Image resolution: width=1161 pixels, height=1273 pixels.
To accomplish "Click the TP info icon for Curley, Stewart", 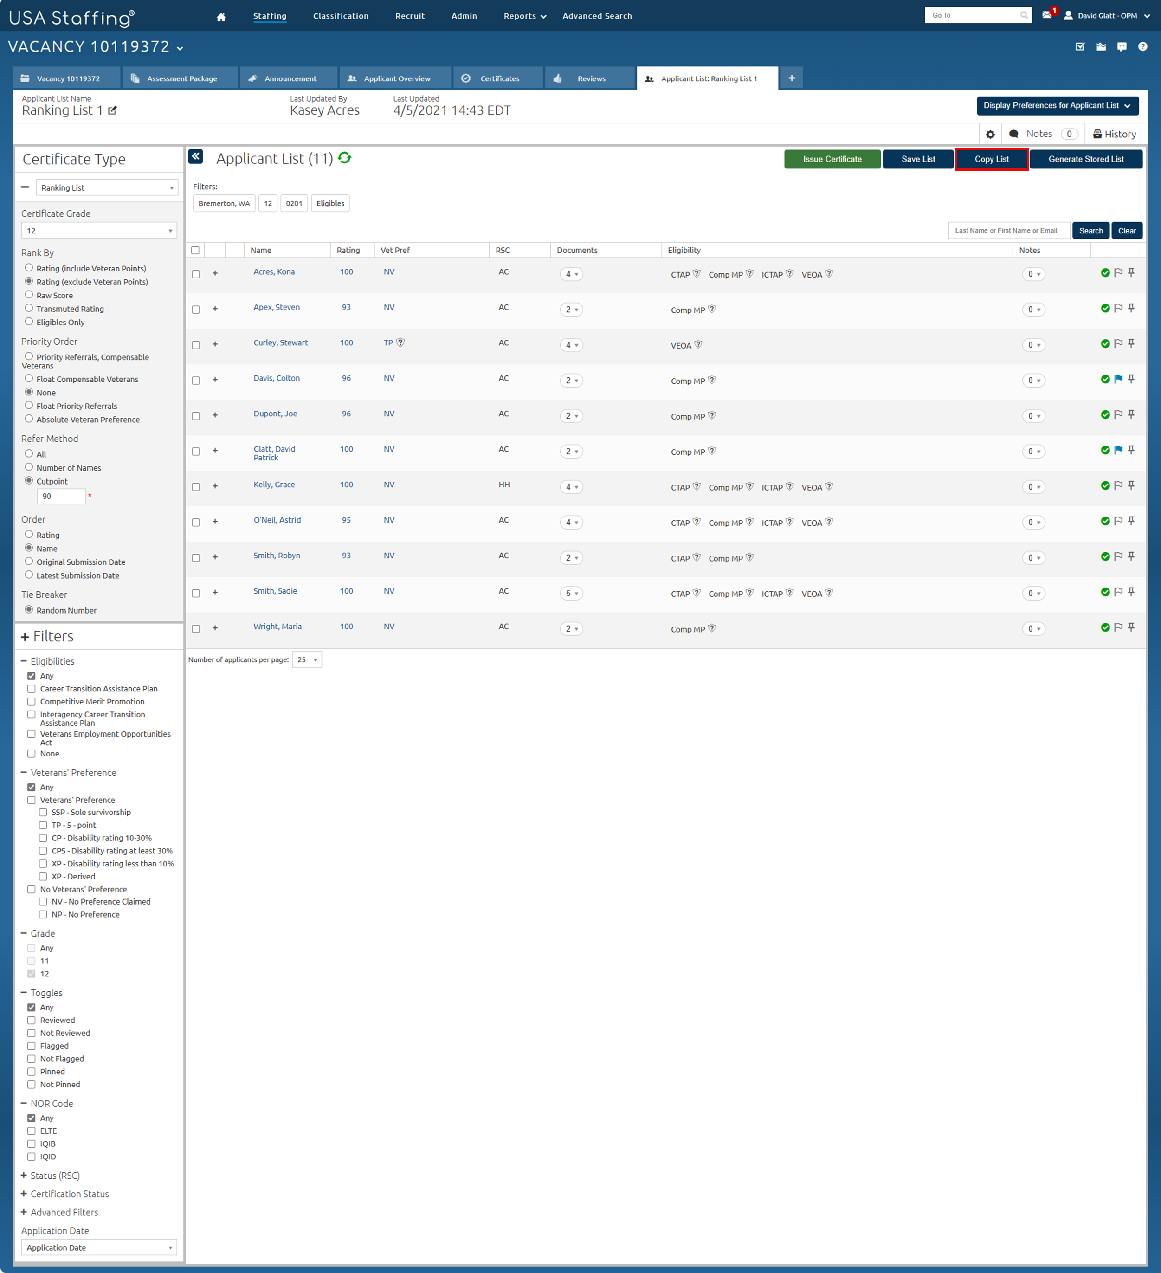I will tap(400, 343).
